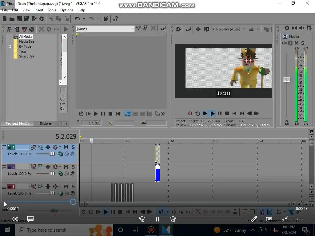Select Smart Bins folder
Image resolution: width=315 pixels, height=236 pixels.
(27, 57)
